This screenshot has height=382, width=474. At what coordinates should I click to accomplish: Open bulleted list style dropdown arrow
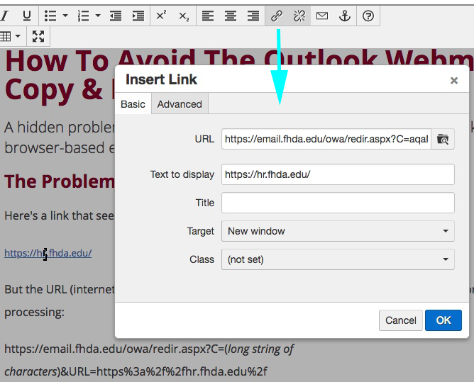[x=65, y=16]
